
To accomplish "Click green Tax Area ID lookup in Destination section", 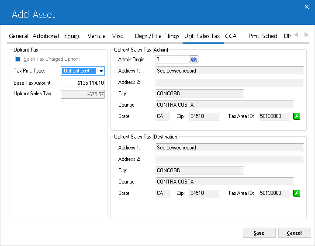I will [297, 193].
